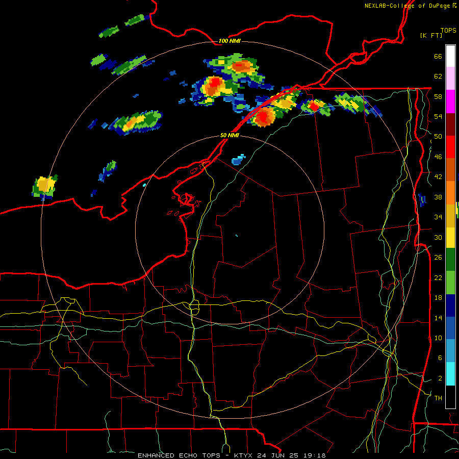Viewport: 459px width, 459px height.
Task: Click the 54 legend value label
Action: click(x=438, y=116)
